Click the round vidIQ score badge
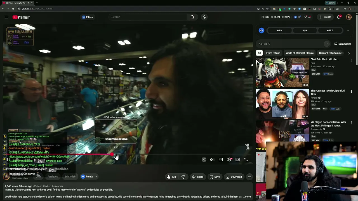358x201 pixels. coord(262,30)
